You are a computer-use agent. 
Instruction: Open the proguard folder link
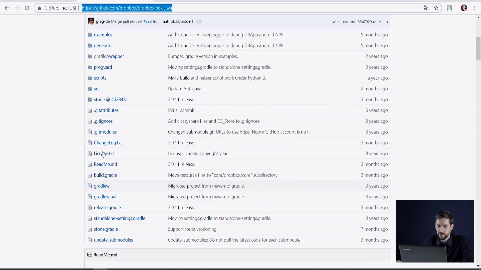[103, 67]
